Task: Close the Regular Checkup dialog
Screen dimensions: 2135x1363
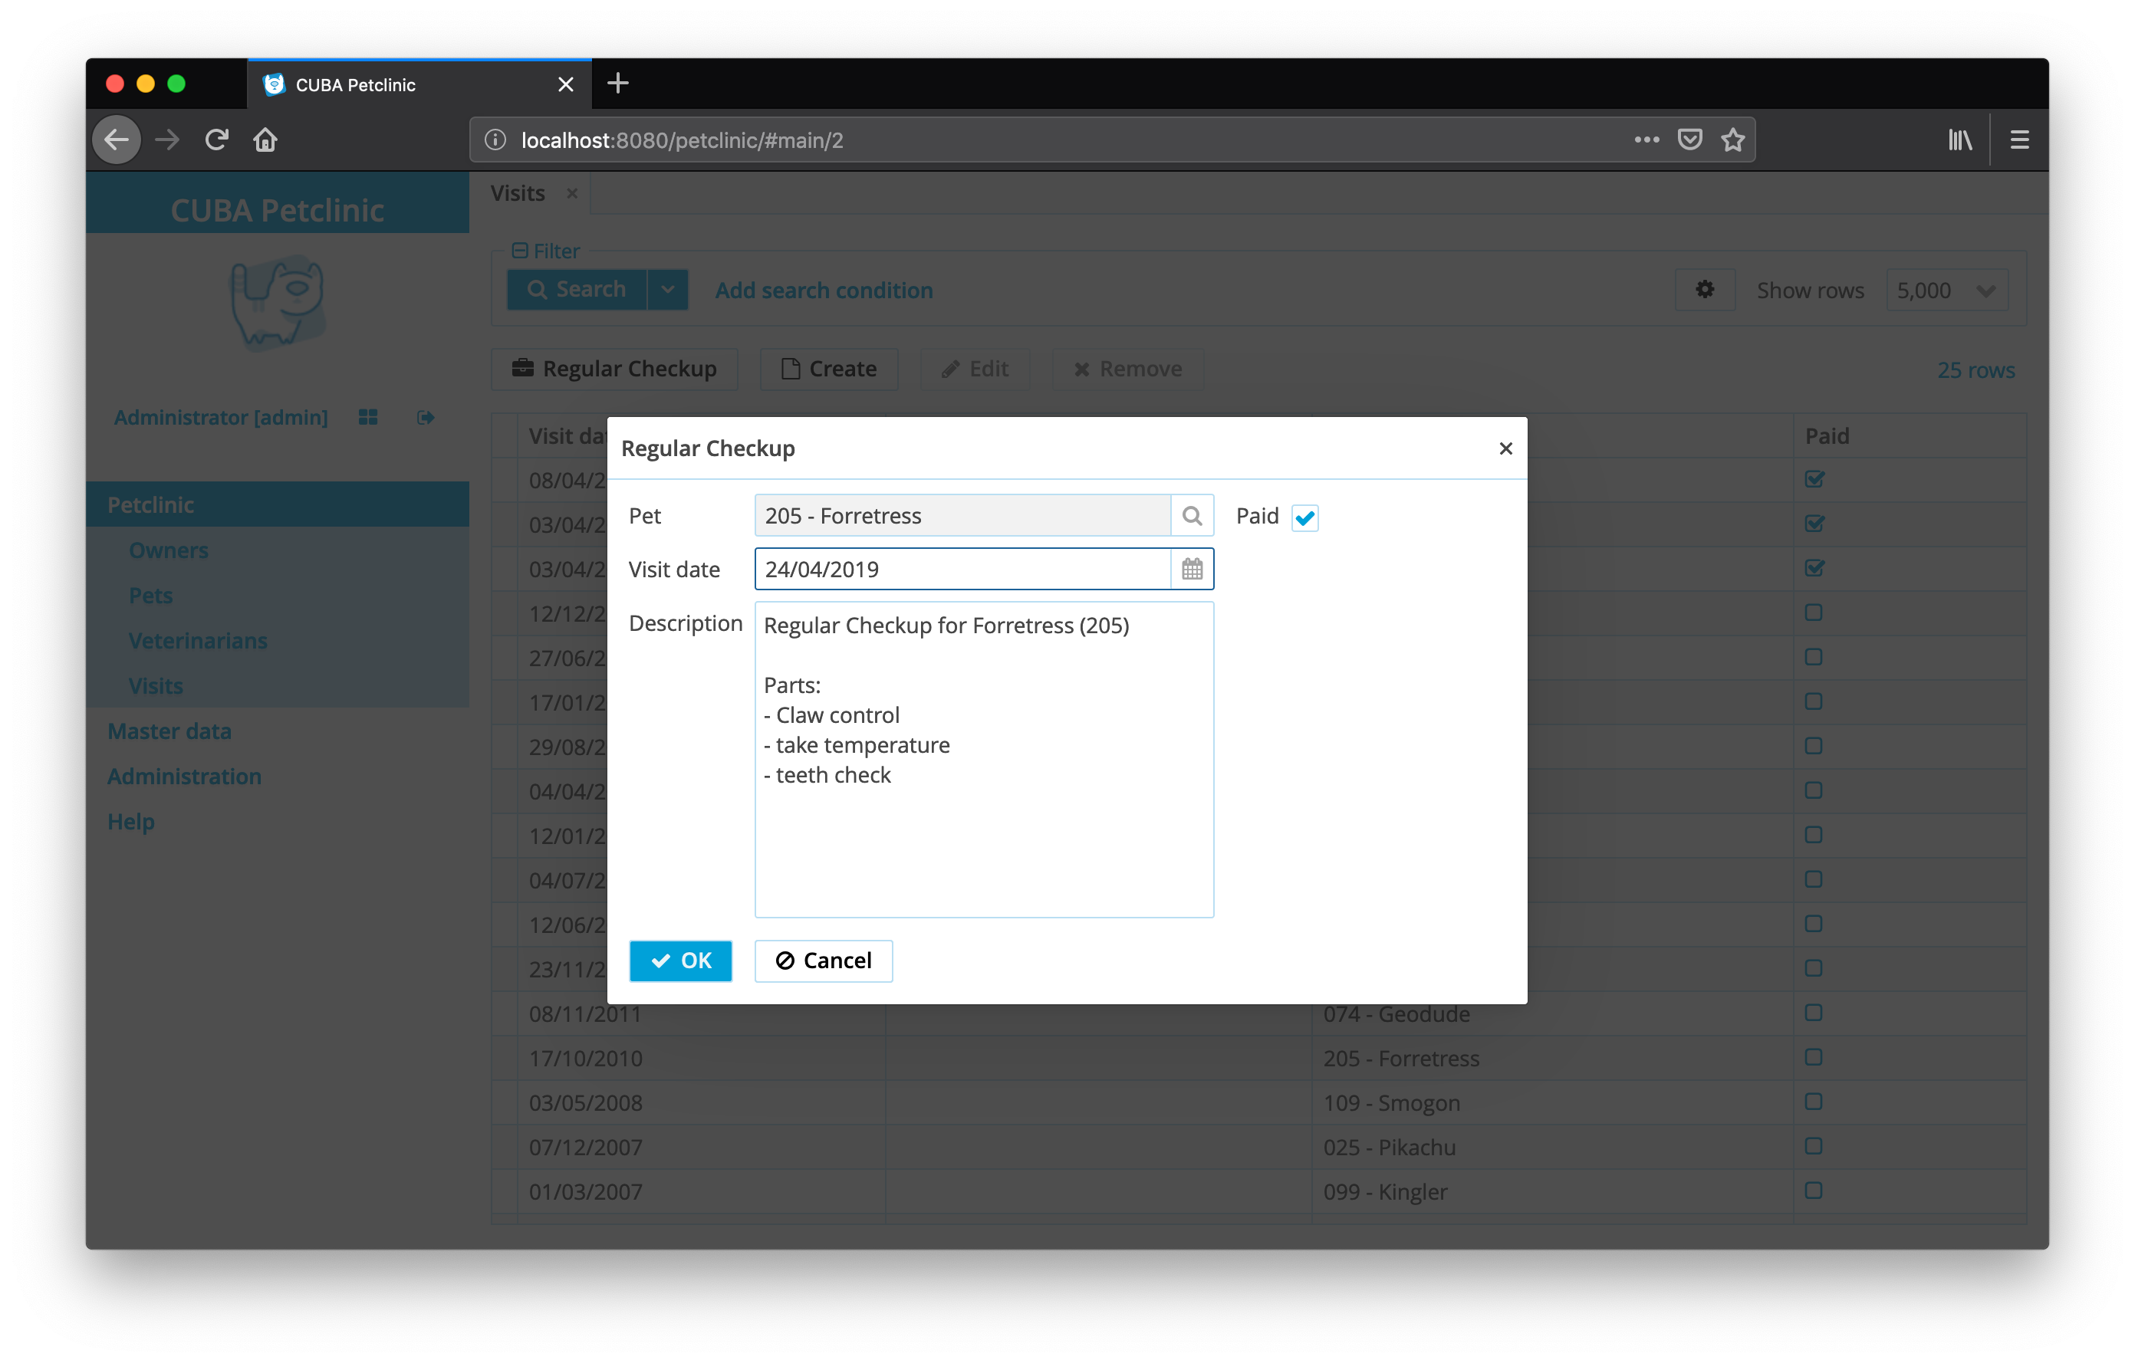Action: point(1505,448)
